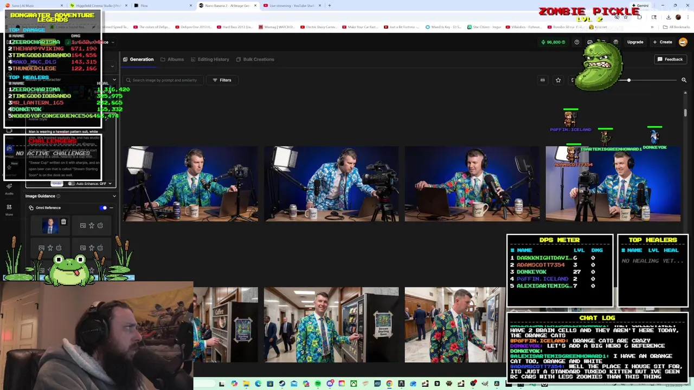
Task: Delete the uploaded reference photo with trash icon
Action: pyautogui.click(x=63, y=222)
